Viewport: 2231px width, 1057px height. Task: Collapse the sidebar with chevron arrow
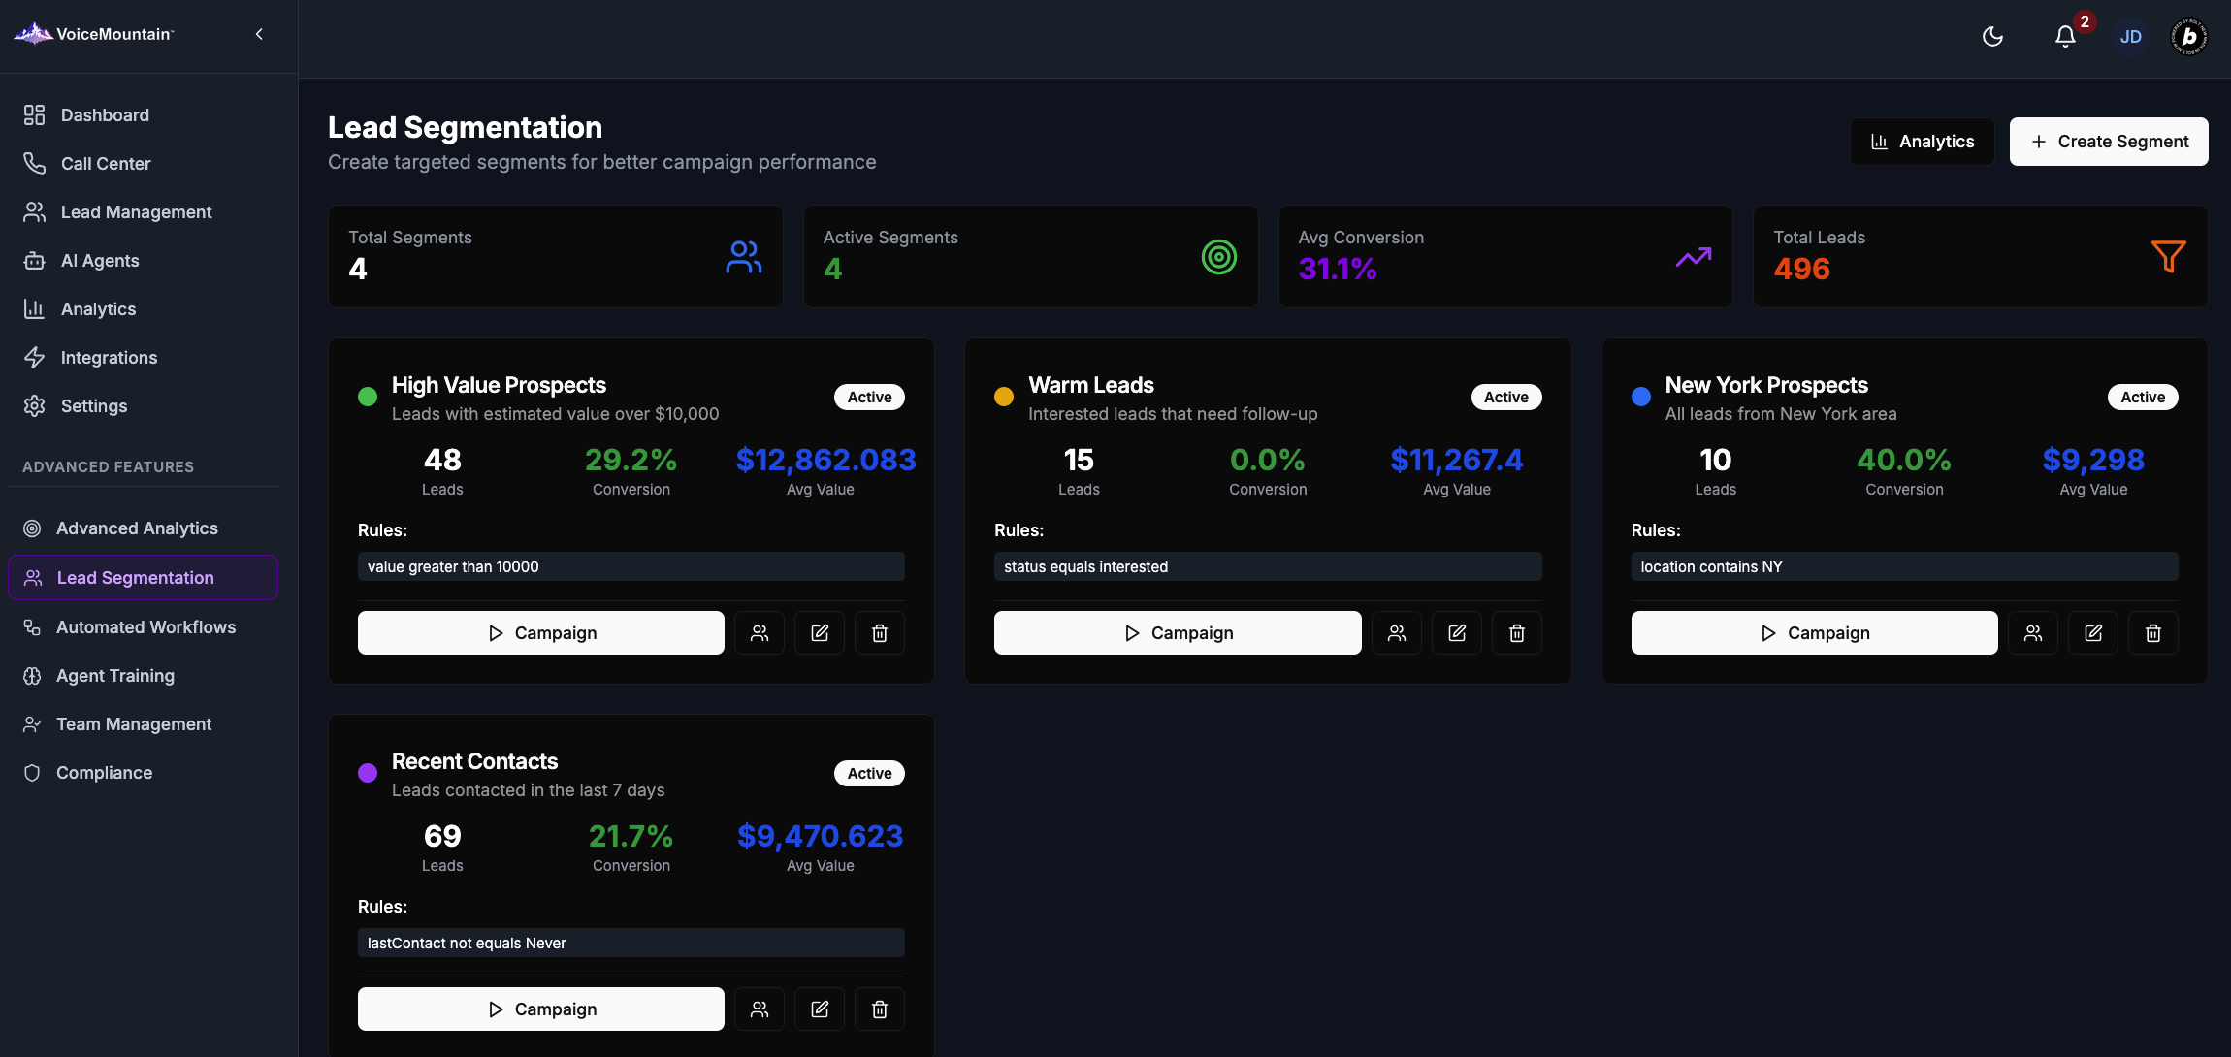point(259,34)
